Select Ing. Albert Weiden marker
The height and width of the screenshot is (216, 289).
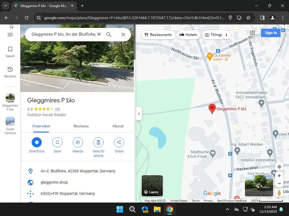[x=237, y=151]
